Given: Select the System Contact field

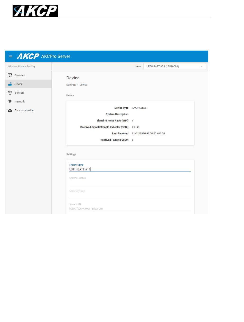Looking at the screenshot, I should (130, 195).
